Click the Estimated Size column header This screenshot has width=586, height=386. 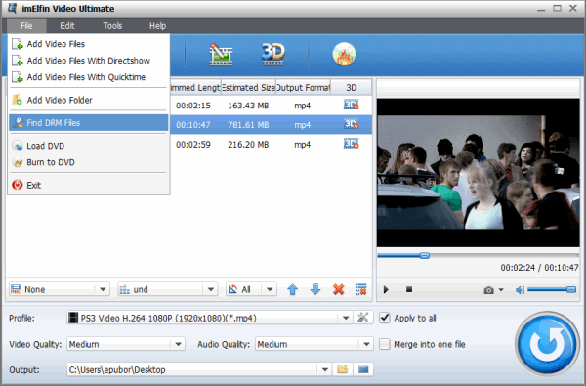[x=248, y=88]
